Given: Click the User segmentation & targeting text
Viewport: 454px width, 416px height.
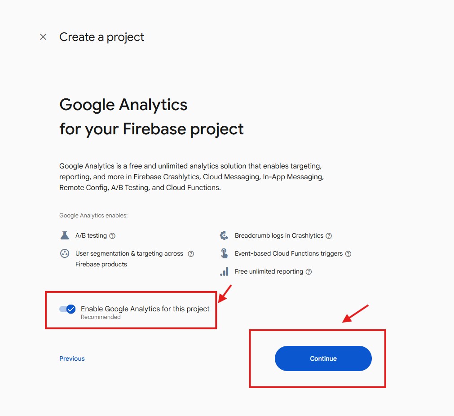Looking at the screenshot, I should pyautogui.click(x=129, y=253).
